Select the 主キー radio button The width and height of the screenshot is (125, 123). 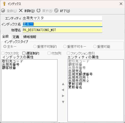[x=10, y=47]
